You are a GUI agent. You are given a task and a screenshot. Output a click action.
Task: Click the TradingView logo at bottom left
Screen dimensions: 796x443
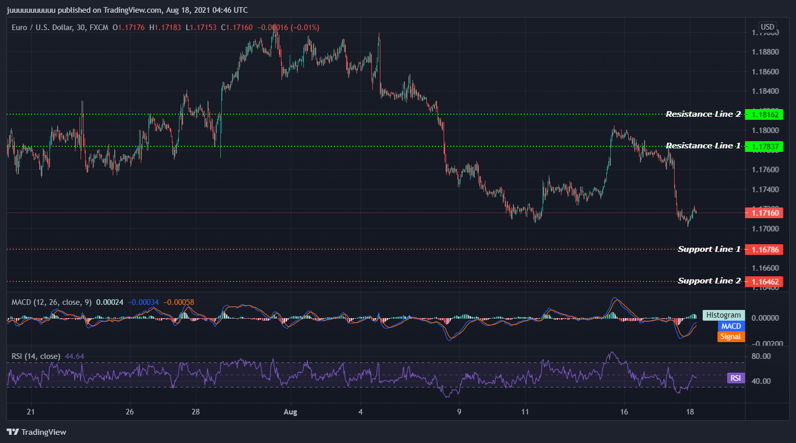36,432
